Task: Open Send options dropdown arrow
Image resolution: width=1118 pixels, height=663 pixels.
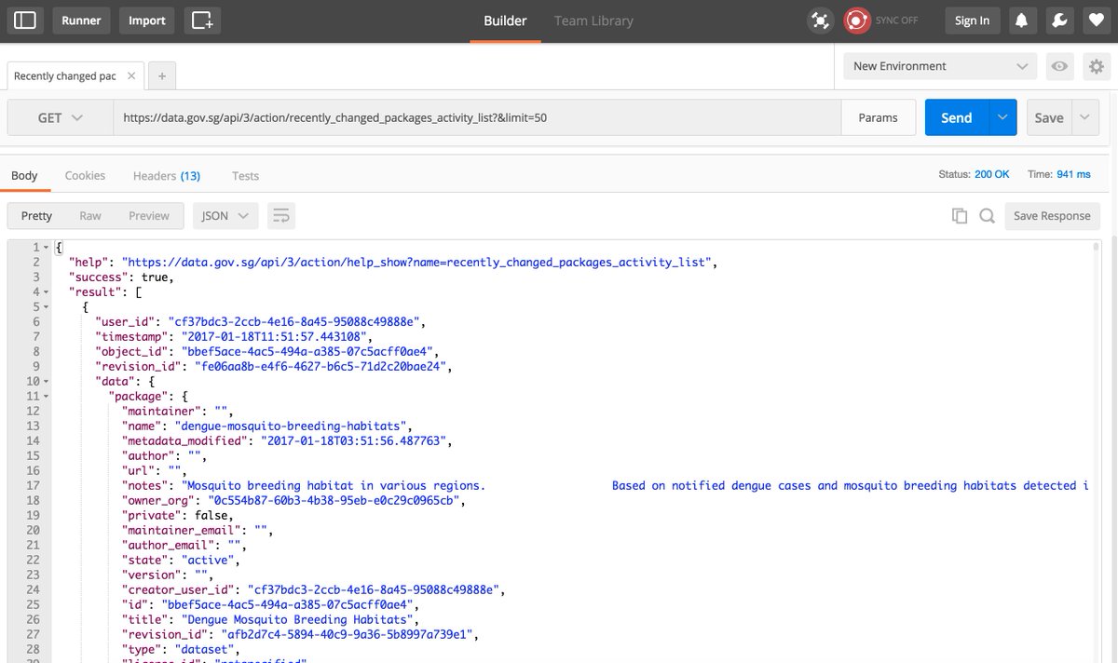Action: 1002,117
